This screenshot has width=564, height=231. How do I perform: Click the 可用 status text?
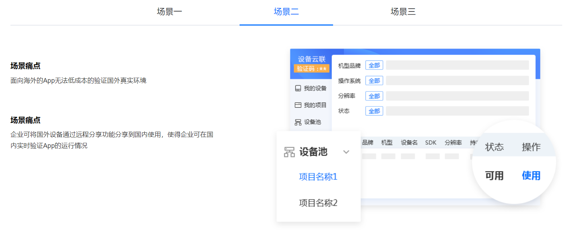[x=494, y=176]
